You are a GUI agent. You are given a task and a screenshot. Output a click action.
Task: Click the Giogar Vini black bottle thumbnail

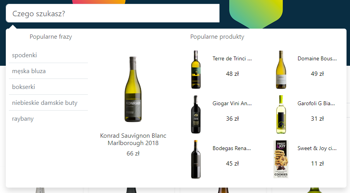point(196,114)
